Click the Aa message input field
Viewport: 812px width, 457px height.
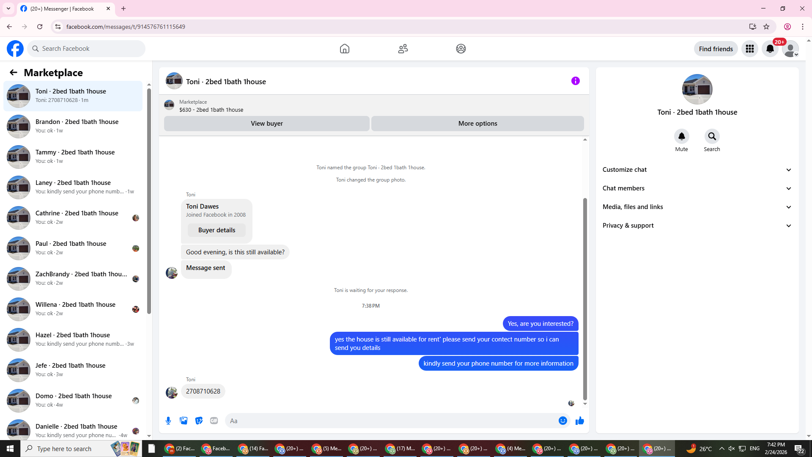pos(389,421)
